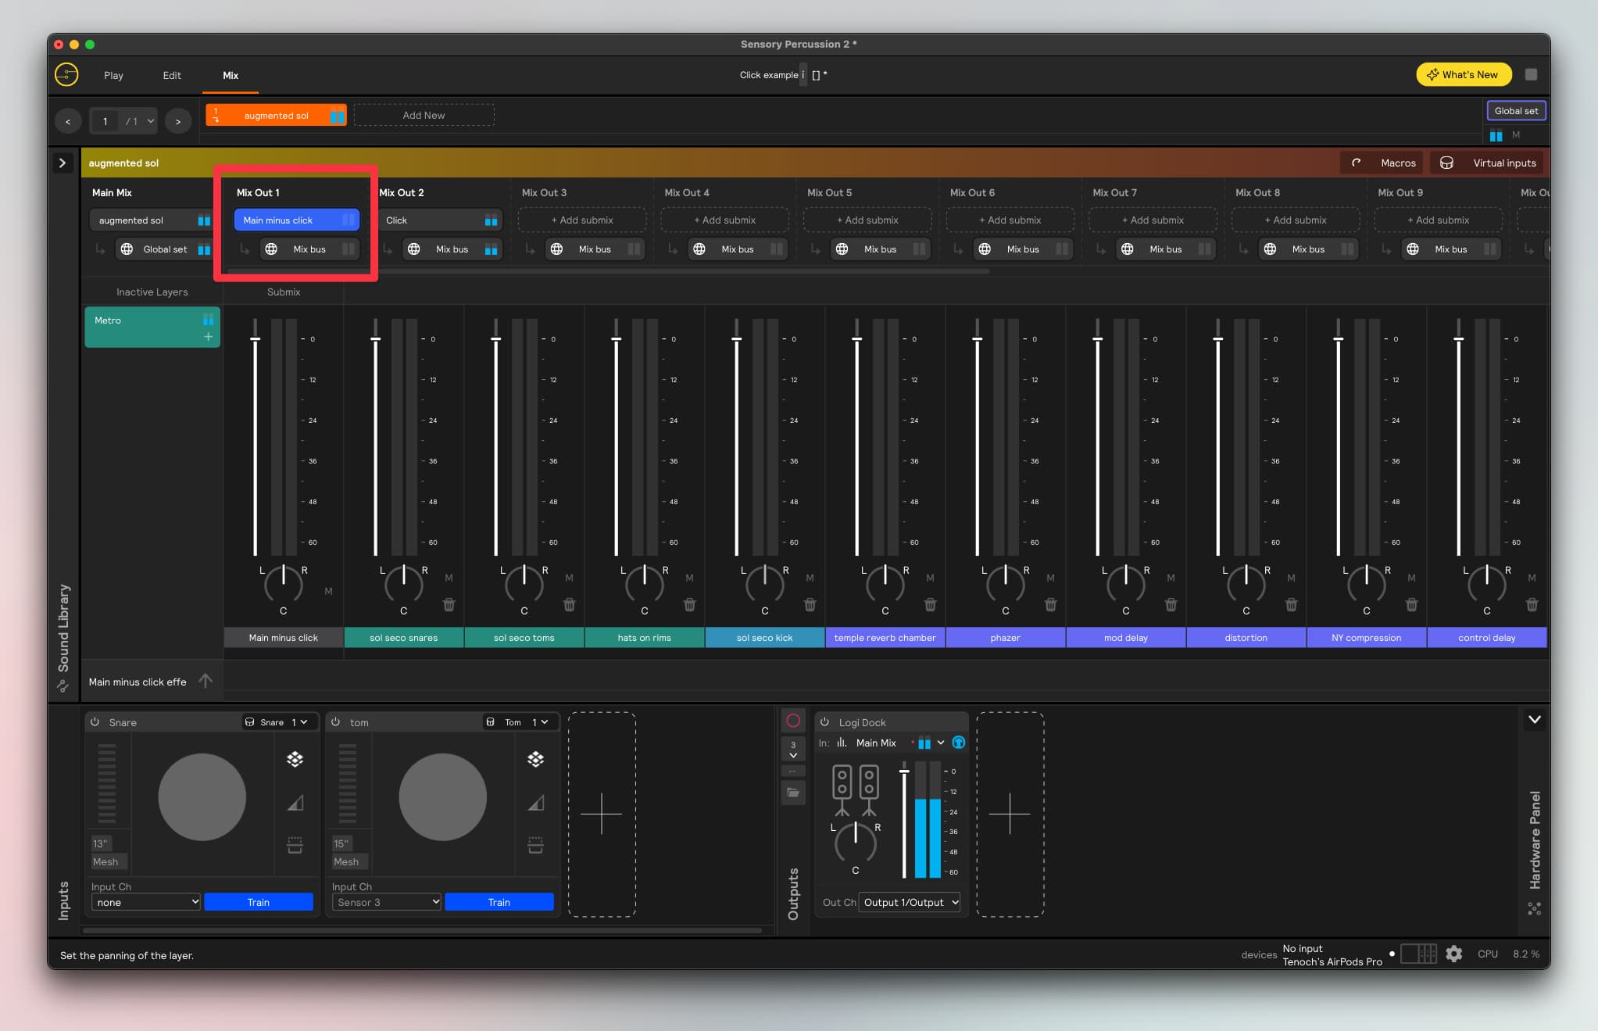The height and width of the screenshot is (1031, 1598).
Task: Open audio settings gear icon
Action: point(1453,954)
